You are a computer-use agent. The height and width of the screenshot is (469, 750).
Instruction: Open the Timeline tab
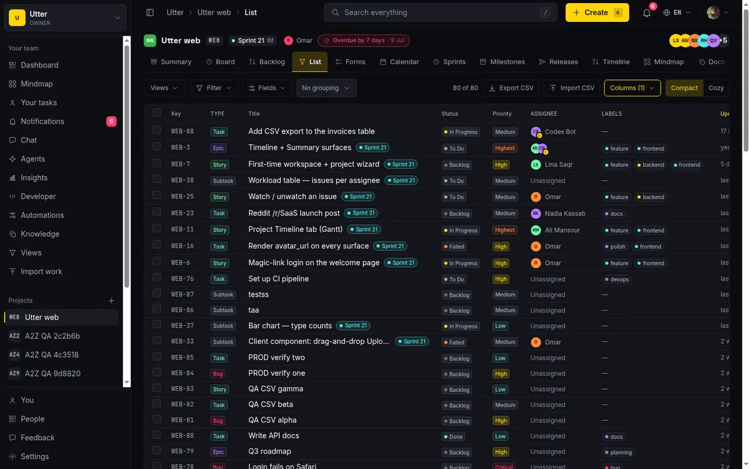pos(611,62)
